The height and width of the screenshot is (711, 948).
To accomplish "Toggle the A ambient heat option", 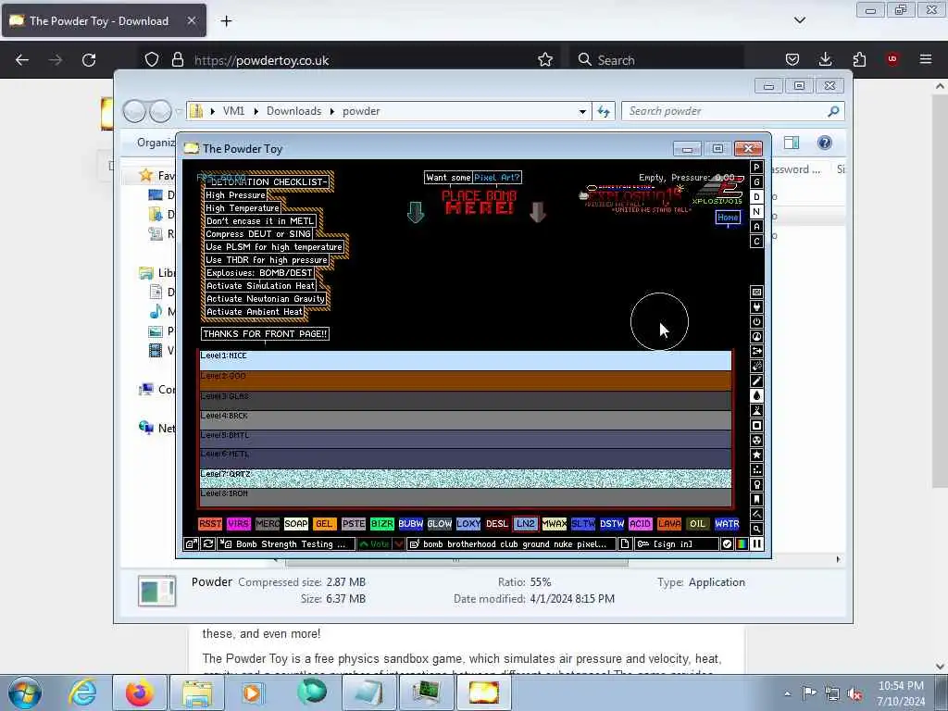I will 756,227.
